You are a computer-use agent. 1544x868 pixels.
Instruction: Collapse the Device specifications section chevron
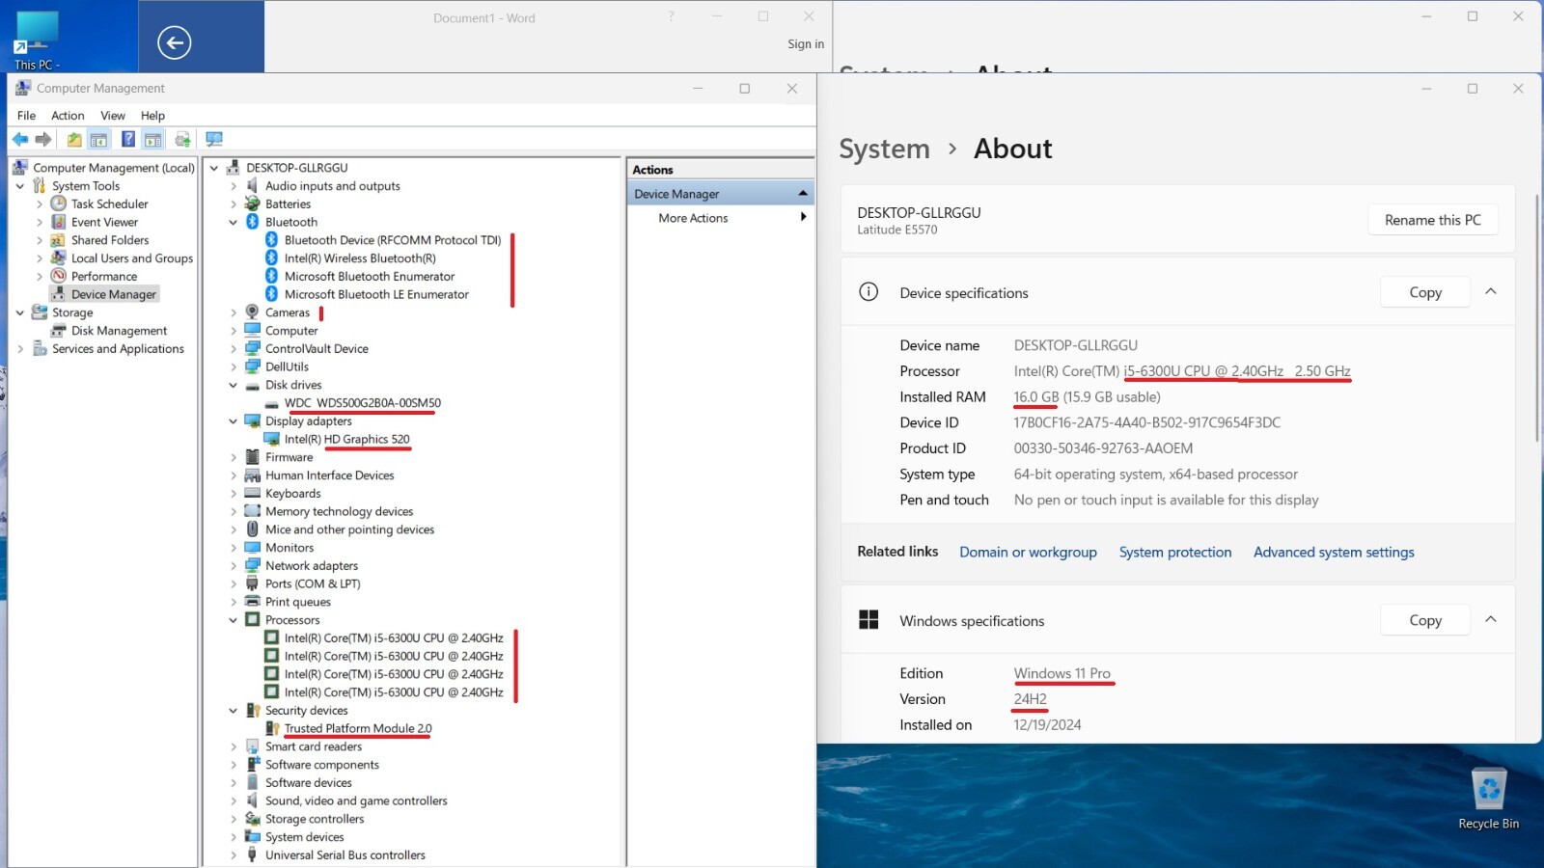point(1491,291)
